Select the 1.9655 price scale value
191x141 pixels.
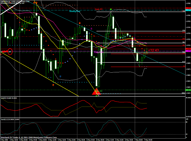pyautogui.click(x=188, y=81)
